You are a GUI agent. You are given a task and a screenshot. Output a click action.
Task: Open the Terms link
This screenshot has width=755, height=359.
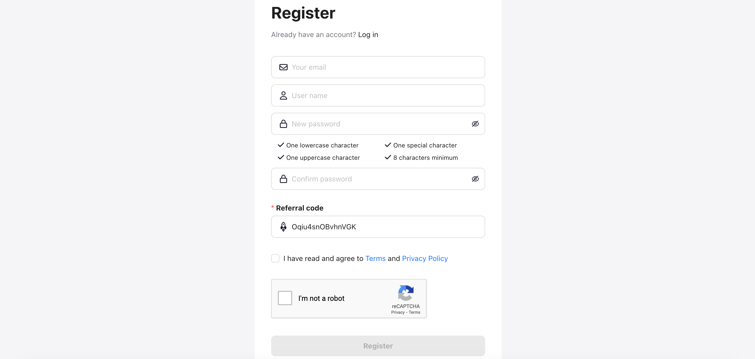click(x=376, y=258)
